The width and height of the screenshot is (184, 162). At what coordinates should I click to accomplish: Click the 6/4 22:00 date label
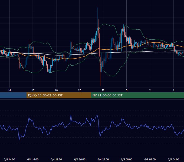coord(103,159)
